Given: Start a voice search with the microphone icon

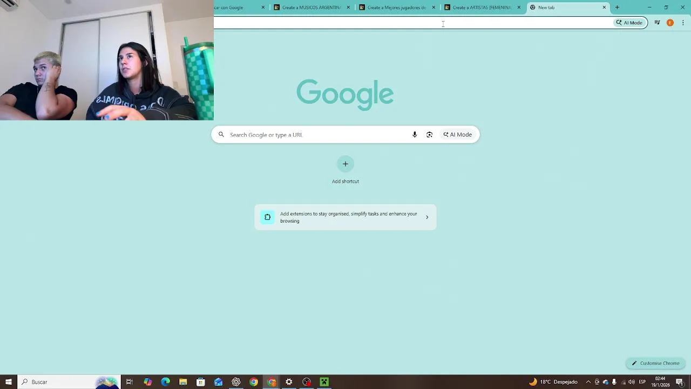Looking at the screenshot, I should [415, 135].
